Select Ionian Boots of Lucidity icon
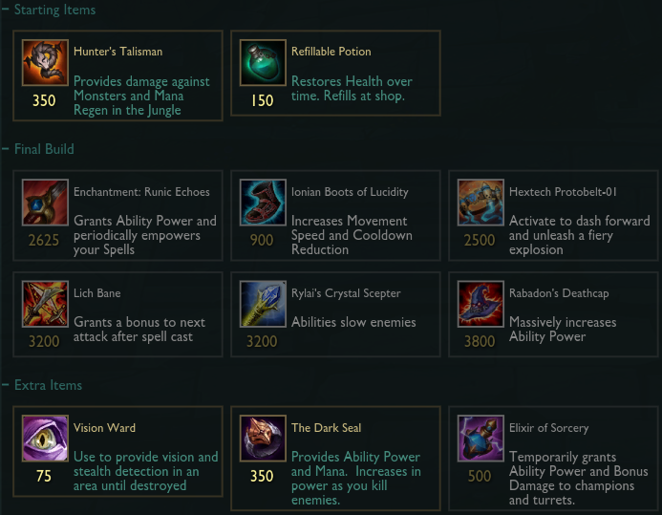 point(263,203)
